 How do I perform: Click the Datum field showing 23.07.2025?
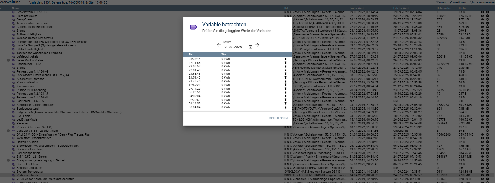[x=234, y=47]
